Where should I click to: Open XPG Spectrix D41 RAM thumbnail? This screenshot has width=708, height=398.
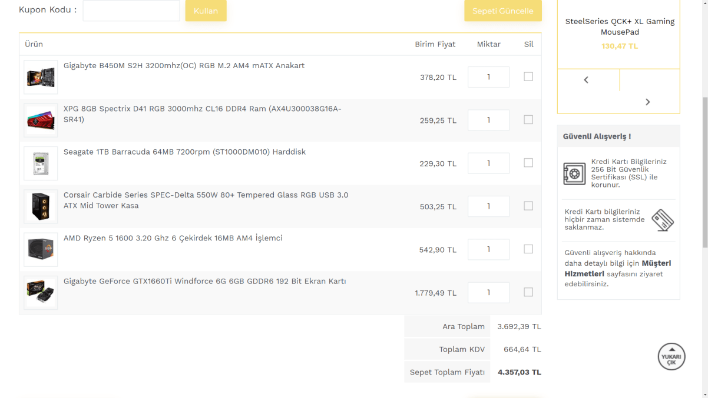point(41,120)
